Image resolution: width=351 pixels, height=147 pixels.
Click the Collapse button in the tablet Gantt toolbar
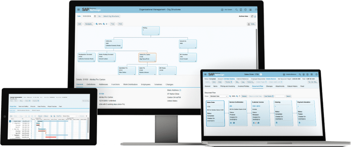coord(46,116)
